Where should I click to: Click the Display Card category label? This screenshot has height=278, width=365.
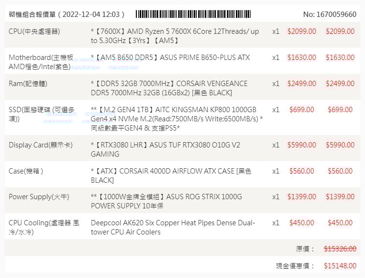41,145
